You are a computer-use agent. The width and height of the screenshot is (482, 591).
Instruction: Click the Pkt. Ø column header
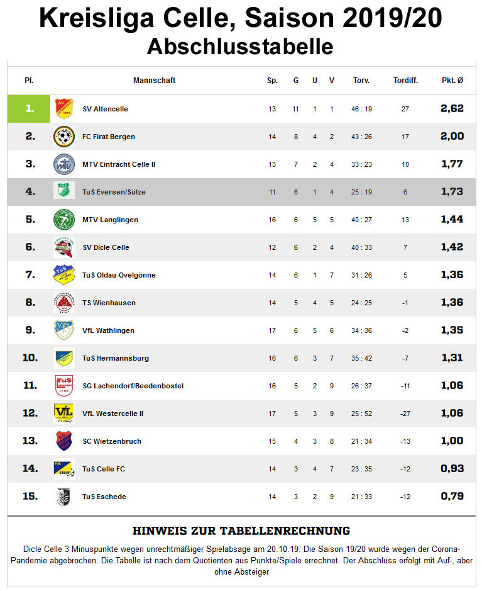pos(452,81)
